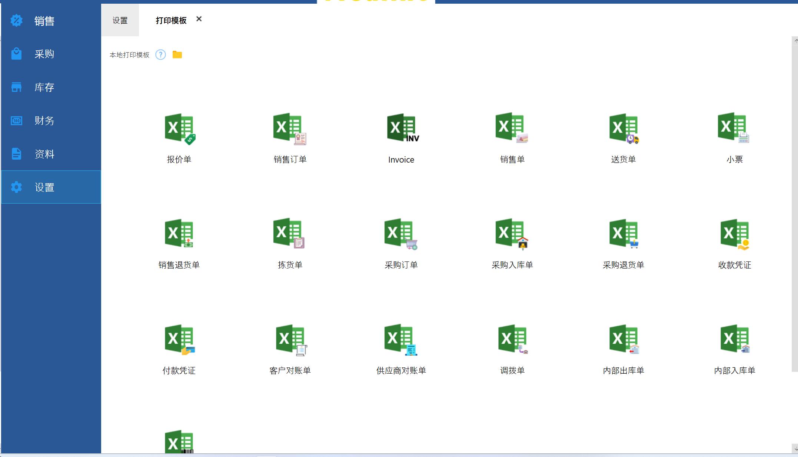This screenshot has height=457, width=798.
Task: Click the 库存 store sidebar icon
Action: [x=16, y=87]
